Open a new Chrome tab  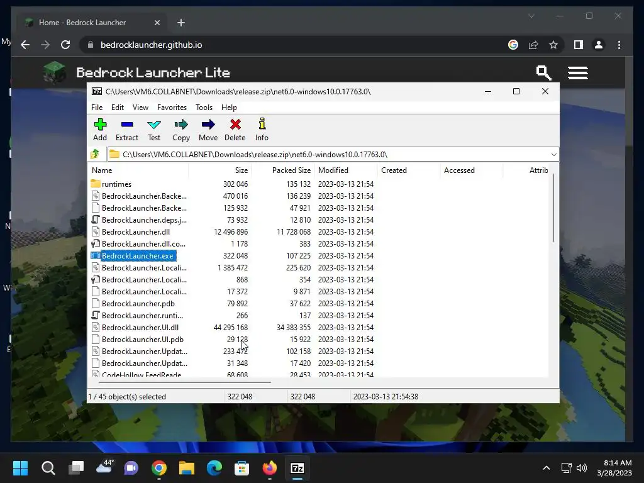coord(181,23)
